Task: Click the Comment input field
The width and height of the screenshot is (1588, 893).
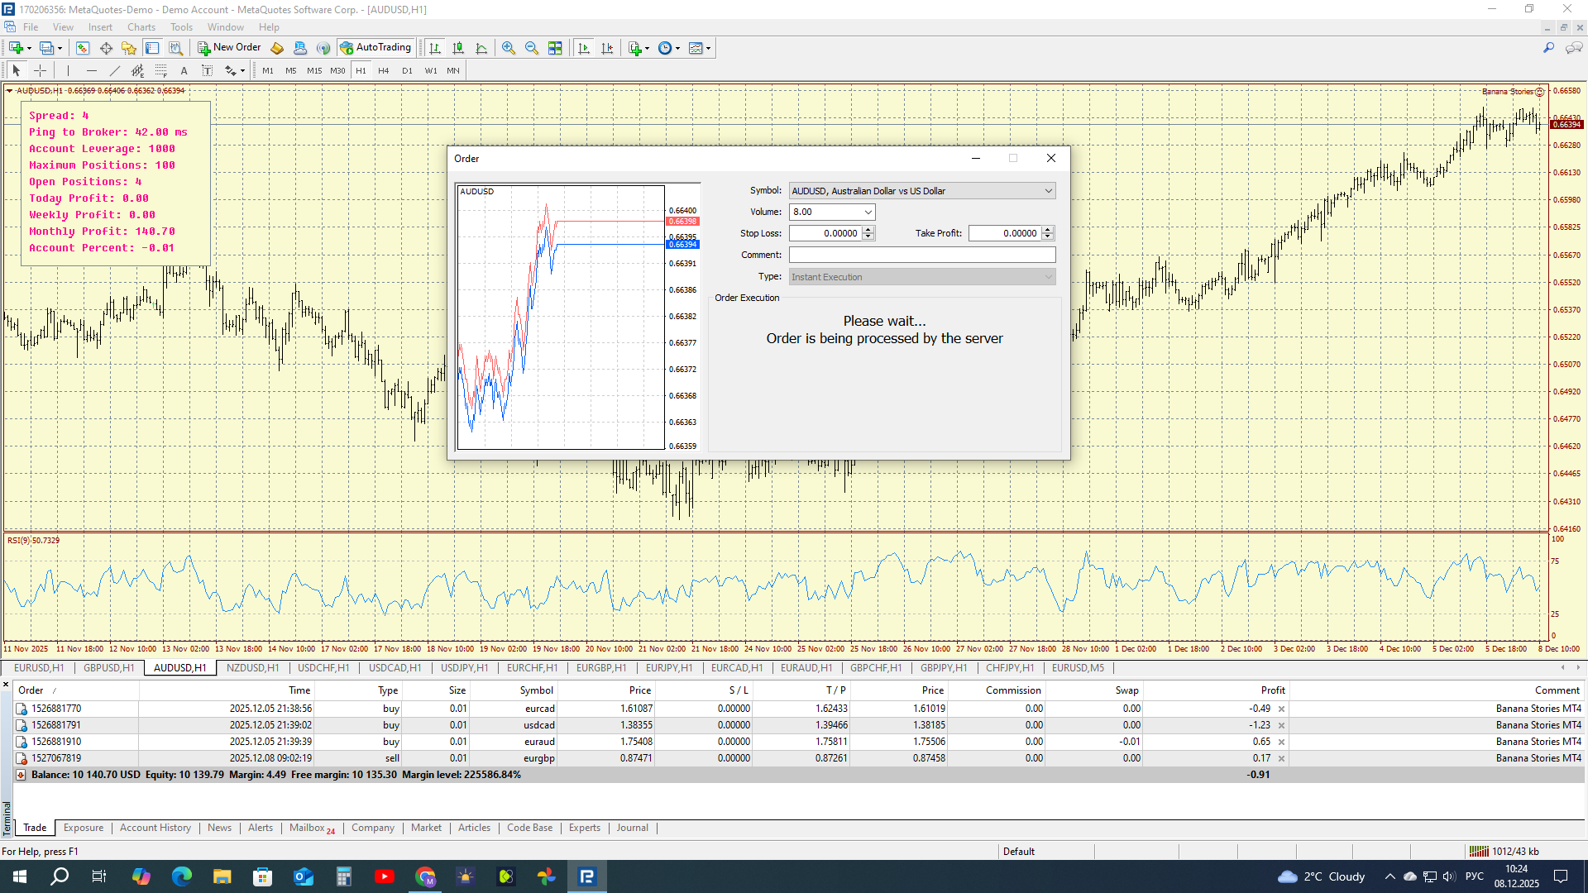Action: 921,255
